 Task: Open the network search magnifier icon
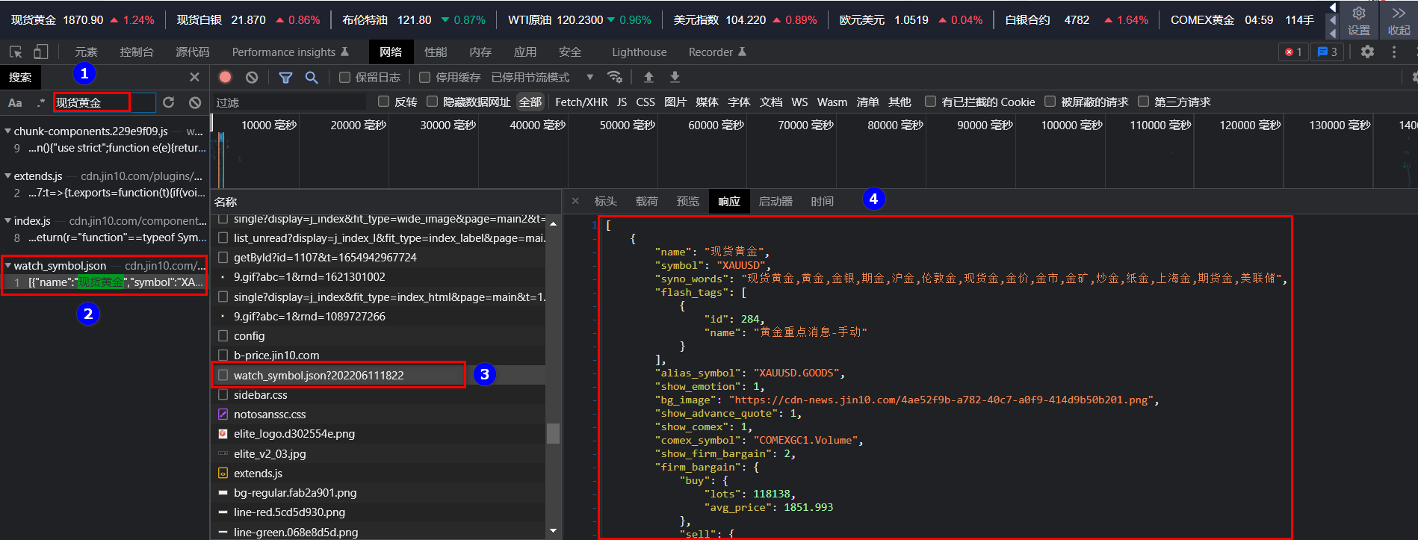pyautogui.click(x=312, y=77)
